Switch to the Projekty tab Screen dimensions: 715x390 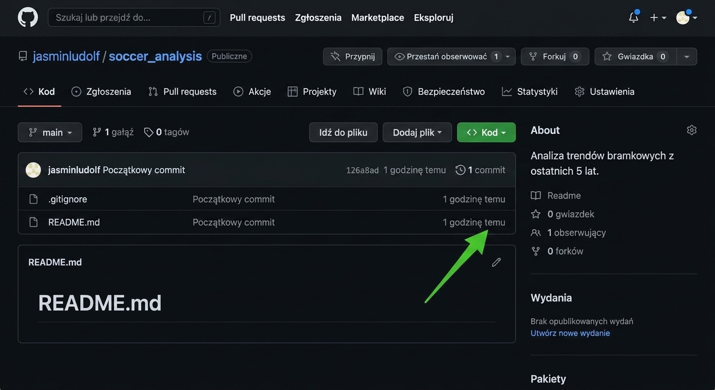coord(312,91)
